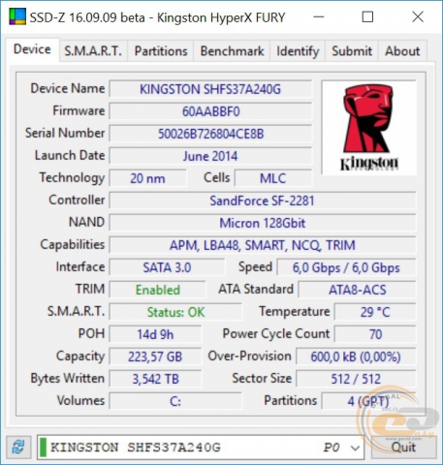Click Launch Date value June 2014

(210, 156)
